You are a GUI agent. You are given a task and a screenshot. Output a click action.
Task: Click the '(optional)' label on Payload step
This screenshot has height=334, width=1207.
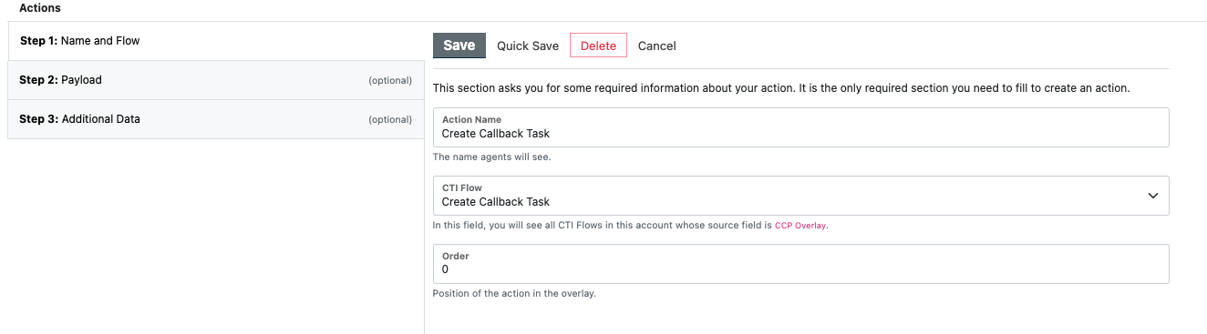point(390,80)
